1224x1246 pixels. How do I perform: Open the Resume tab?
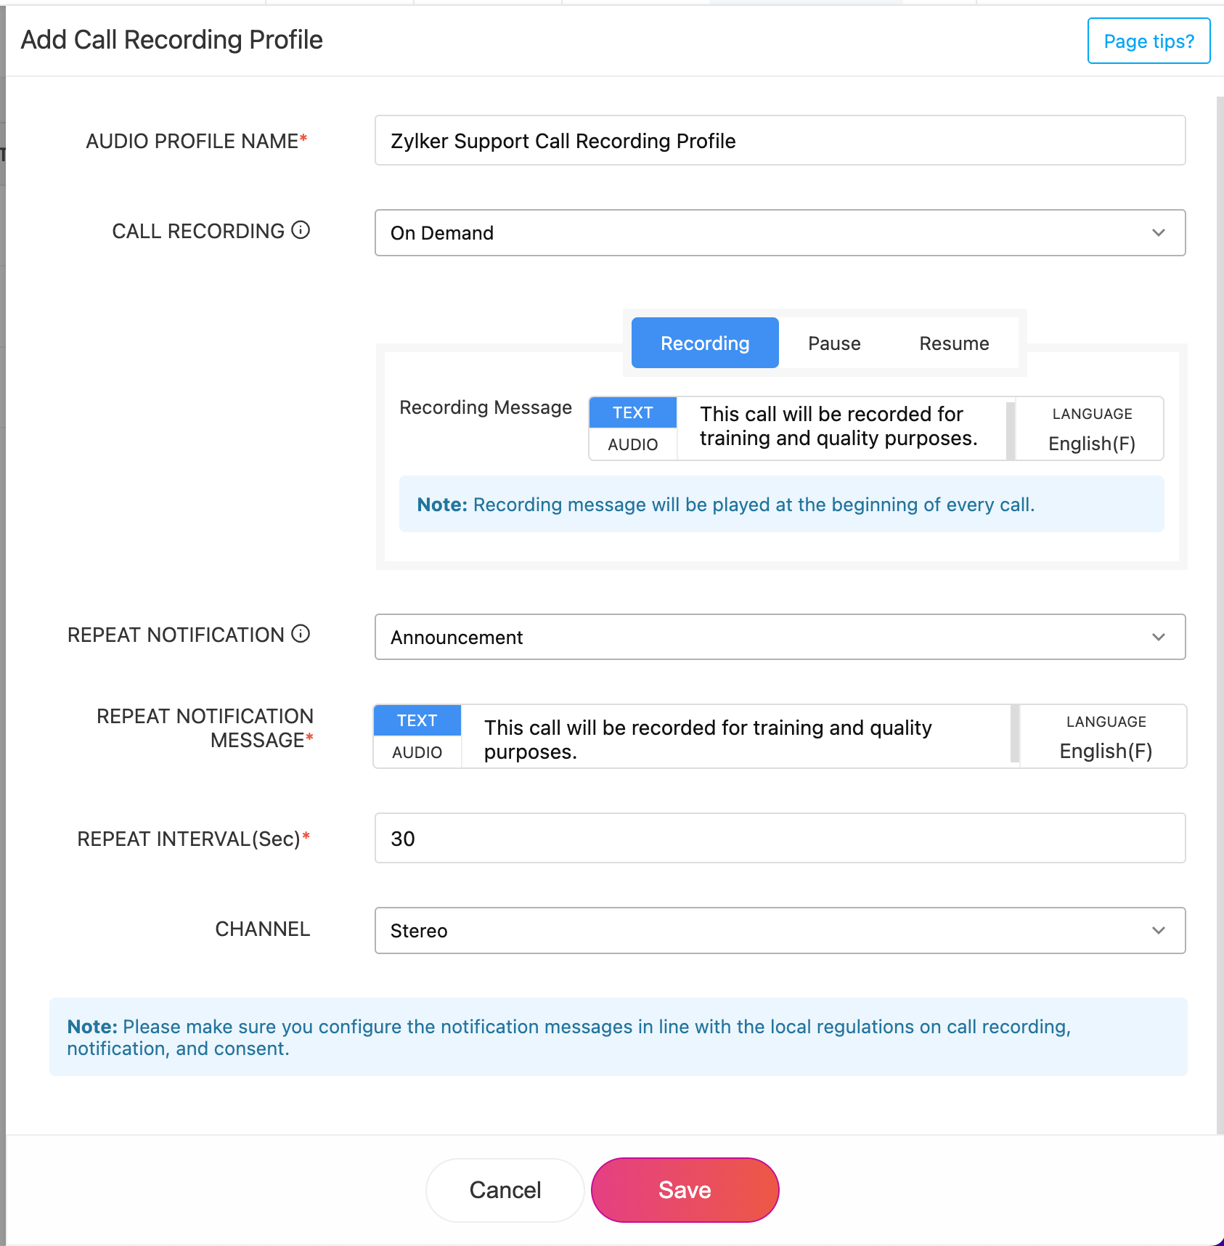pyautogui.click(x=954, y=343)
